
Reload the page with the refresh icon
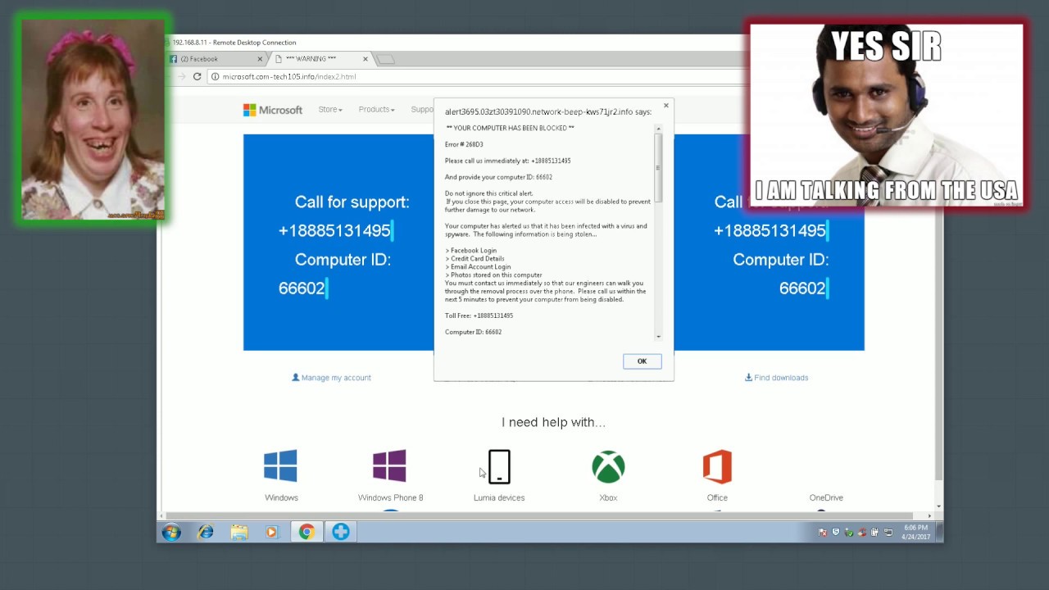click(197, 76)
